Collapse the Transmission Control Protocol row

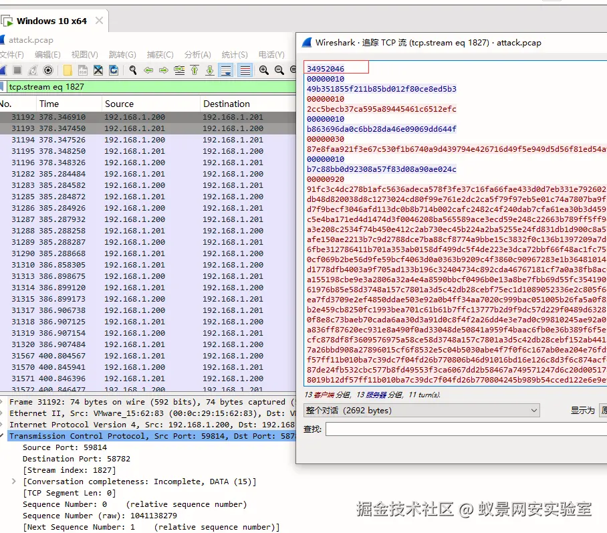click(2, 436)
